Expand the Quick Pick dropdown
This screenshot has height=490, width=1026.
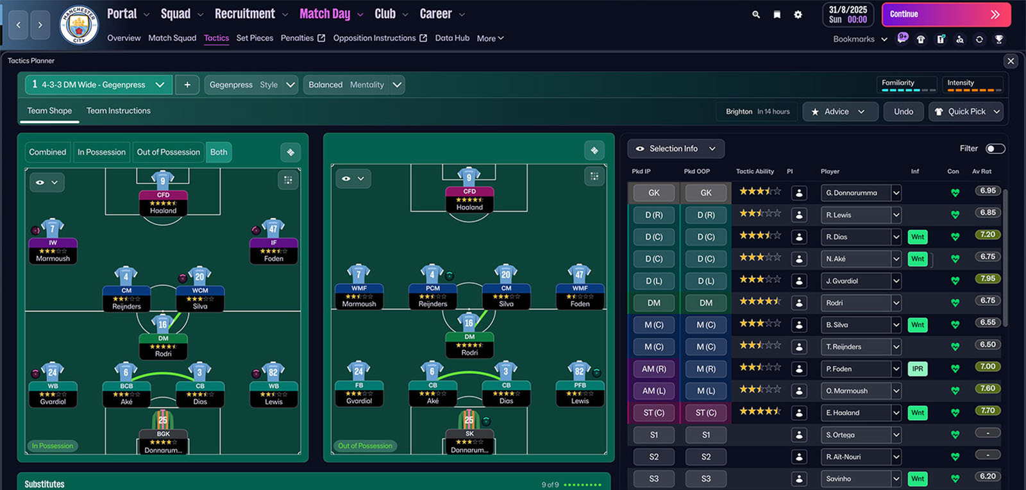tap(966, 112)
